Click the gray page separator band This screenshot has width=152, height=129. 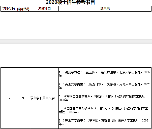76,41
